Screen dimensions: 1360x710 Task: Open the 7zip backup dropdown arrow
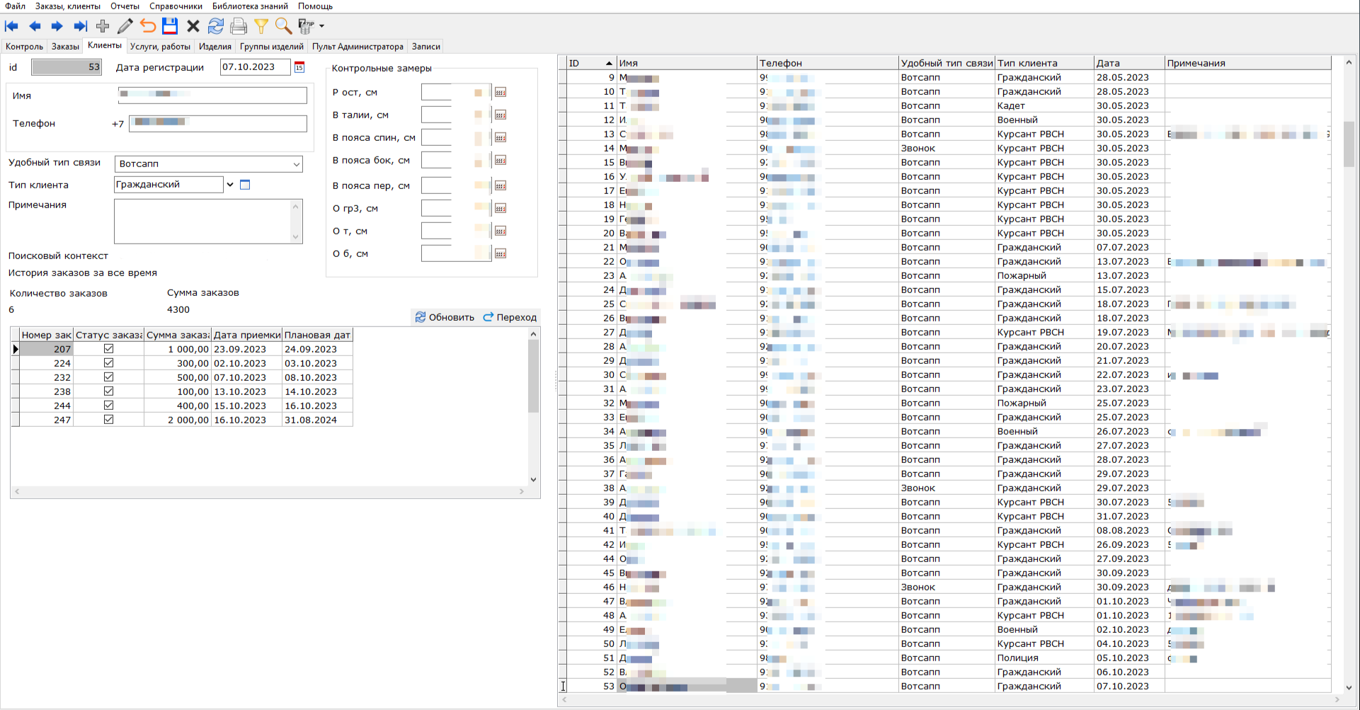322,27
